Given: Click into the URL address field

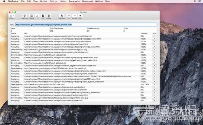Looking at the screenshot, I should click(86, 24).
